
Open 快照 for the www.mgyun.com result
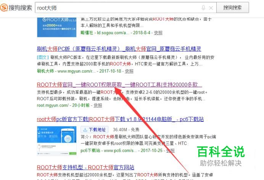(129, 71)
